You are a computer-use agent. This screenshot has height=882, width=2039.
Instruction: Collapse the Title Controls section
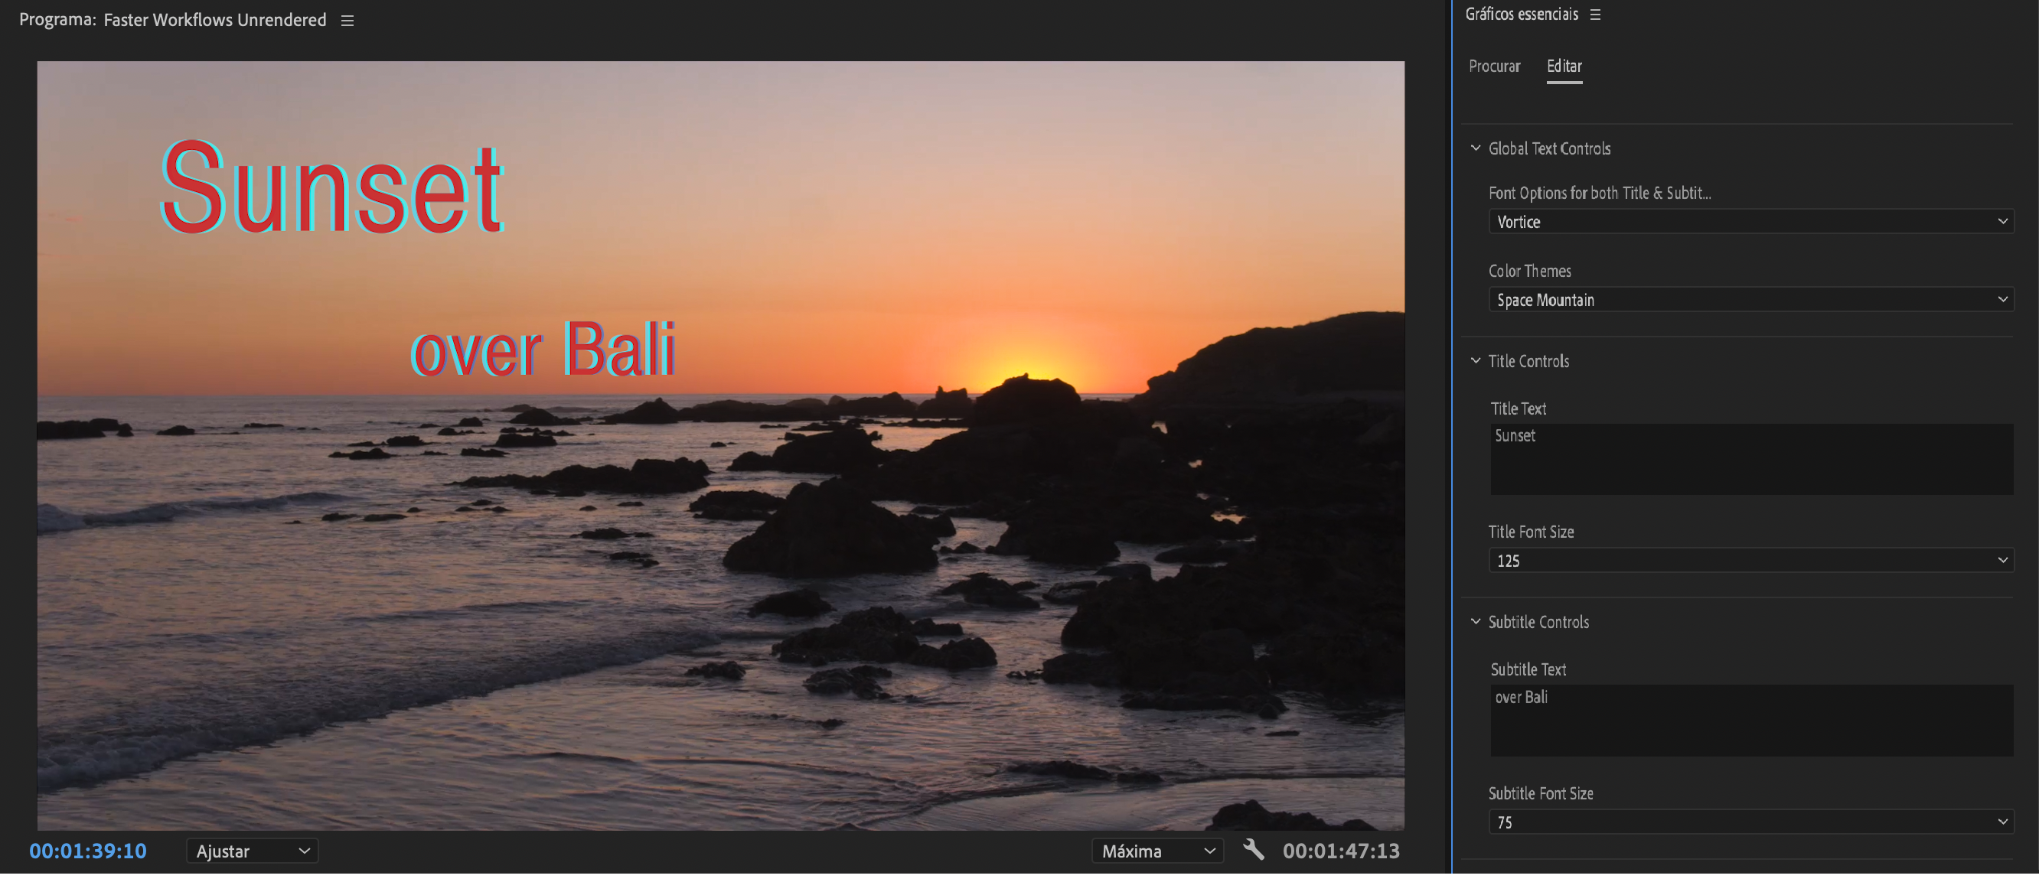[1476, 362]
